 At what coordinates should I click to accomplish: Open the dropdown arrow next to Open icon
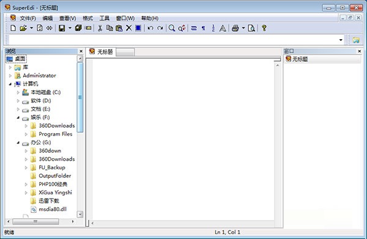coord(31,28)
